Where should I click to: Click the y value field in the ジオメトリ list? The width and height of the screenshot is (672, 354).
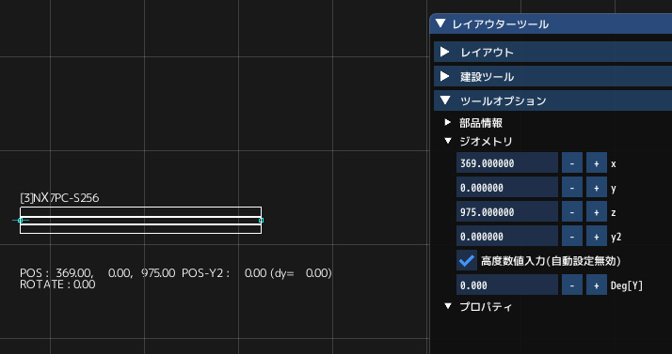(x=507, y=187)
